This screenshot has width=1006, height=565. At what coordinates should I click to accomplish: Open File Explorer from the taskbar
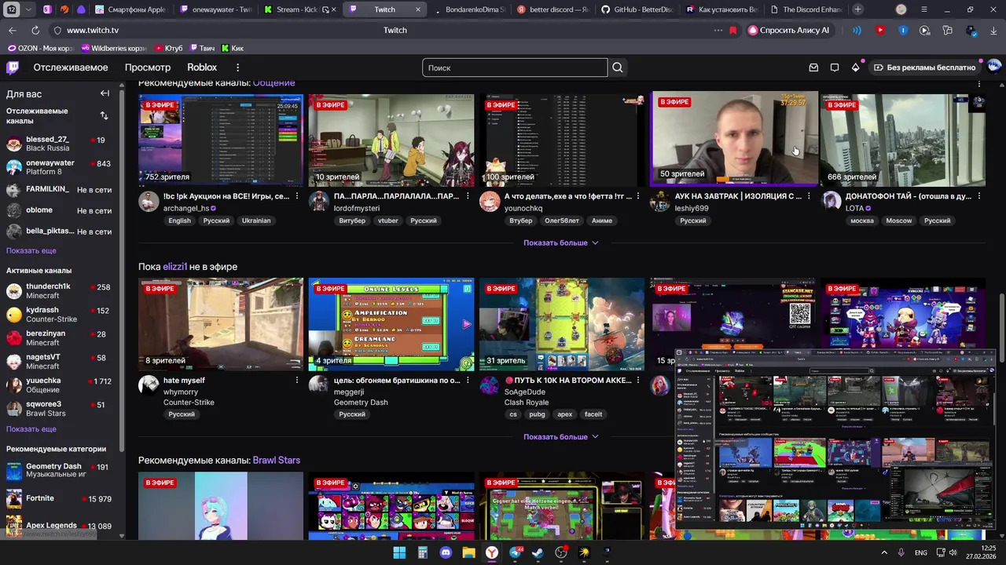coord(468,552)
